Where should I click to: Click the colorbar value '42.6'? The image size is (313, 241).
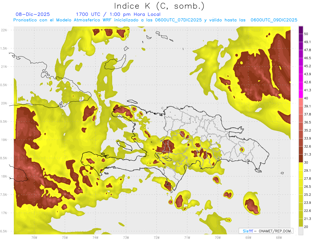coord(308,82)
